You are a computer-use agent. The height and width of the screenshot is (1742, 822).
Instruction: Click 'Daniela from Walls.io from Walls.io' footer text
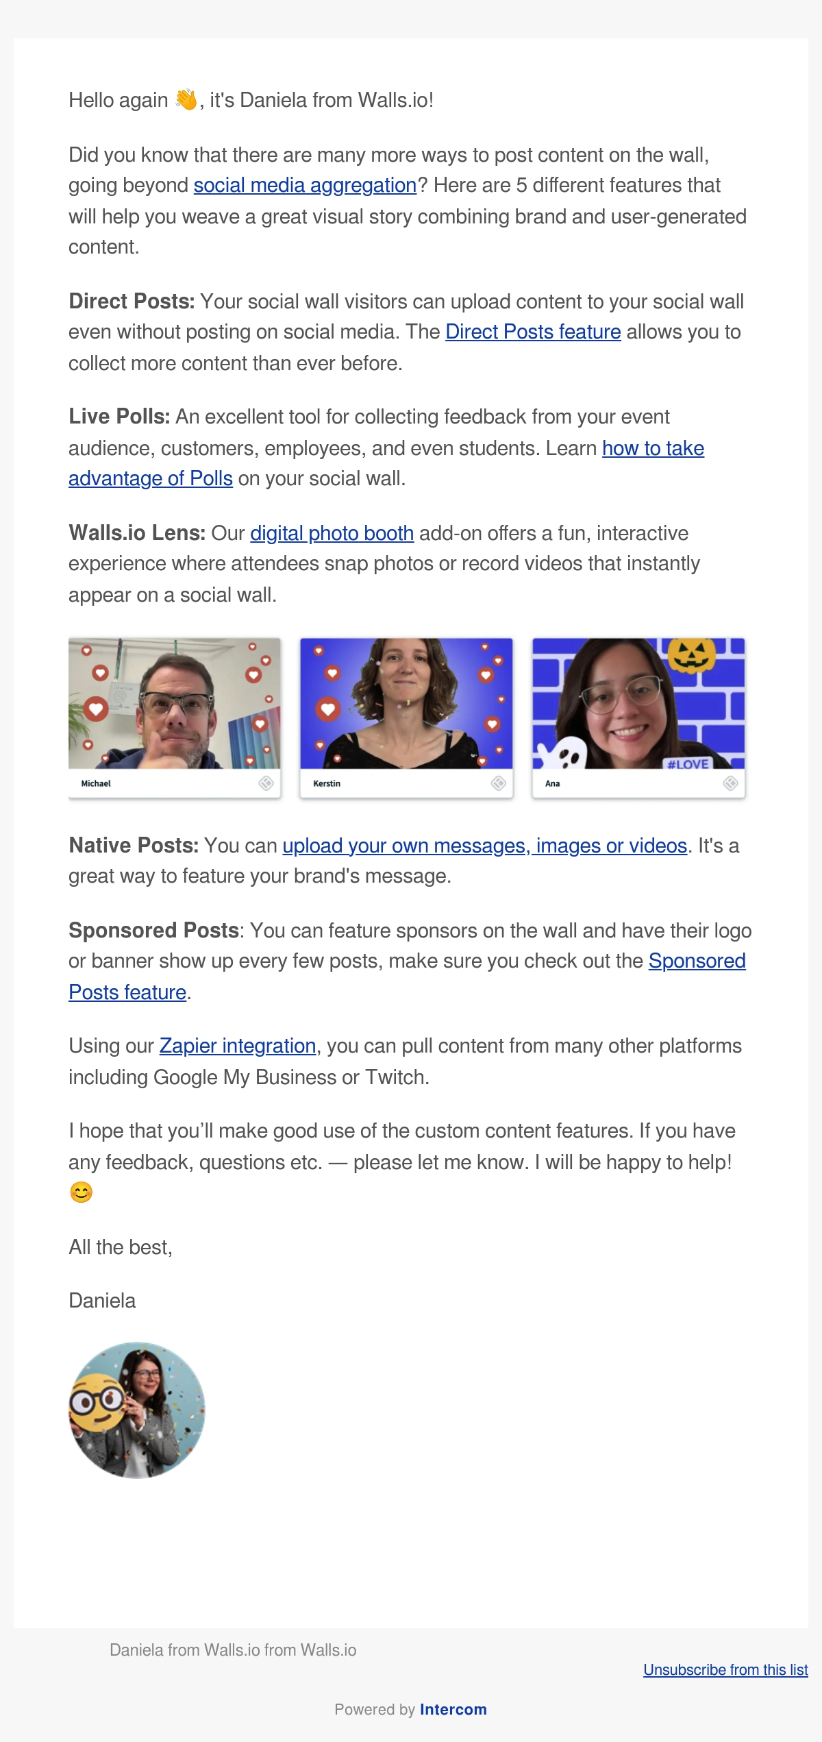pyautogui.click(x=233, y=1650)
